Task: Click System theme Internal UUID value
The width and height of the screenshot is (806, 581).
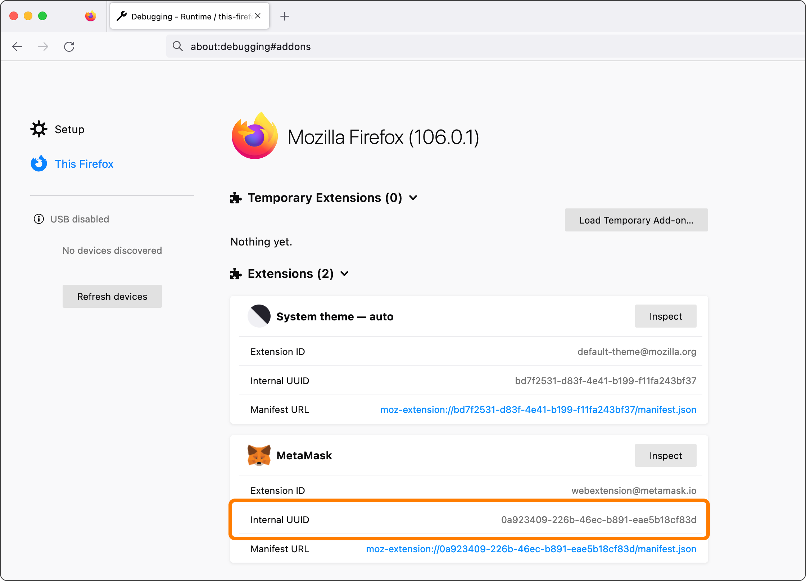Action: coord(606,380)
